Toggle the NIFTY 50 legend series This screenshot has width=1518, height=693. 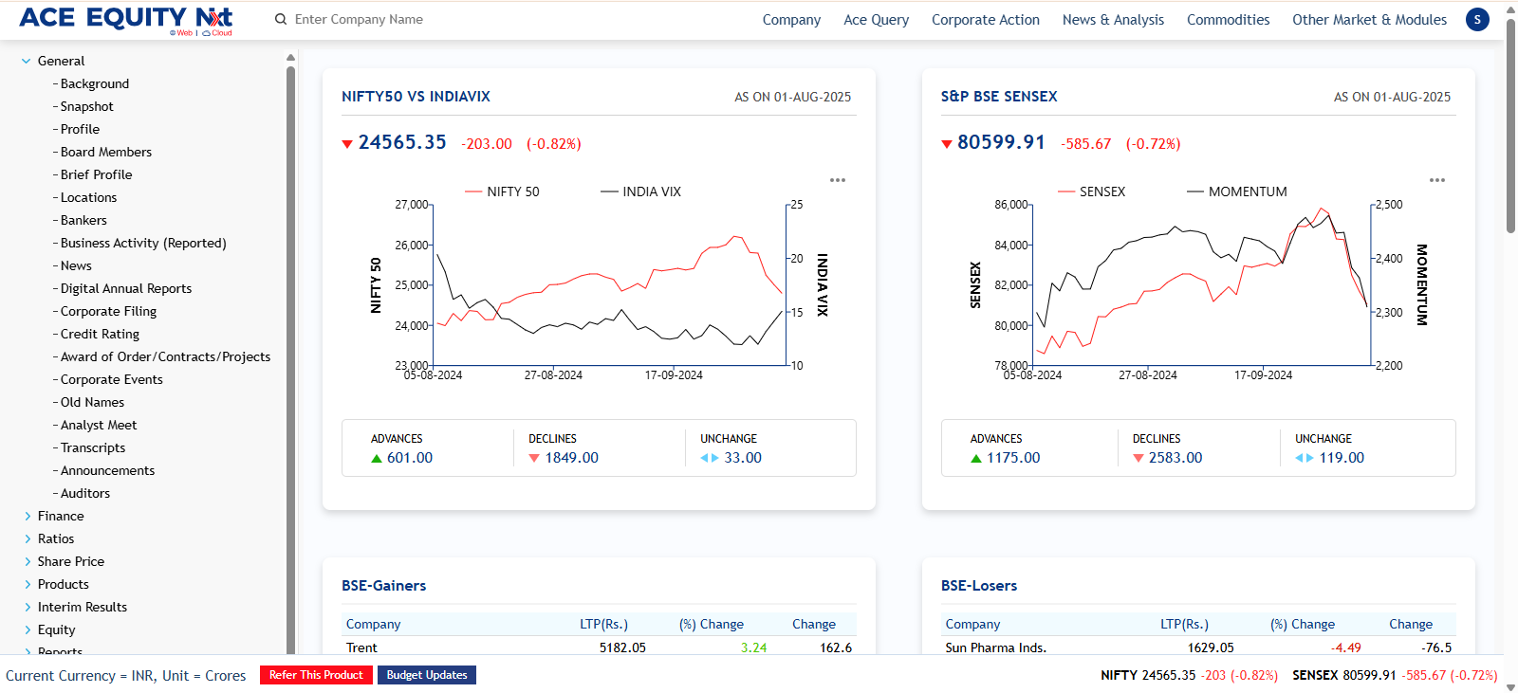502,191
